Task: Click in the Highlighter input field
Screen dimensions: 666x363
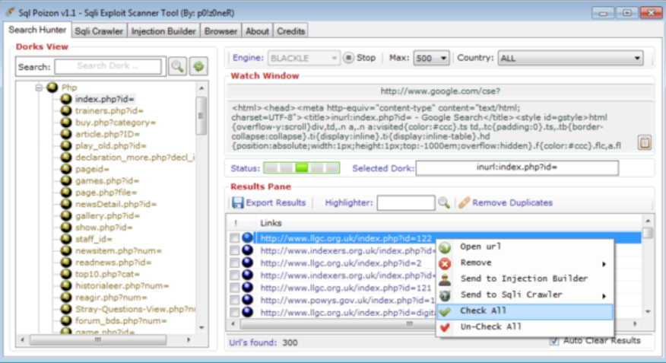Action: click(x=406, y=202)
